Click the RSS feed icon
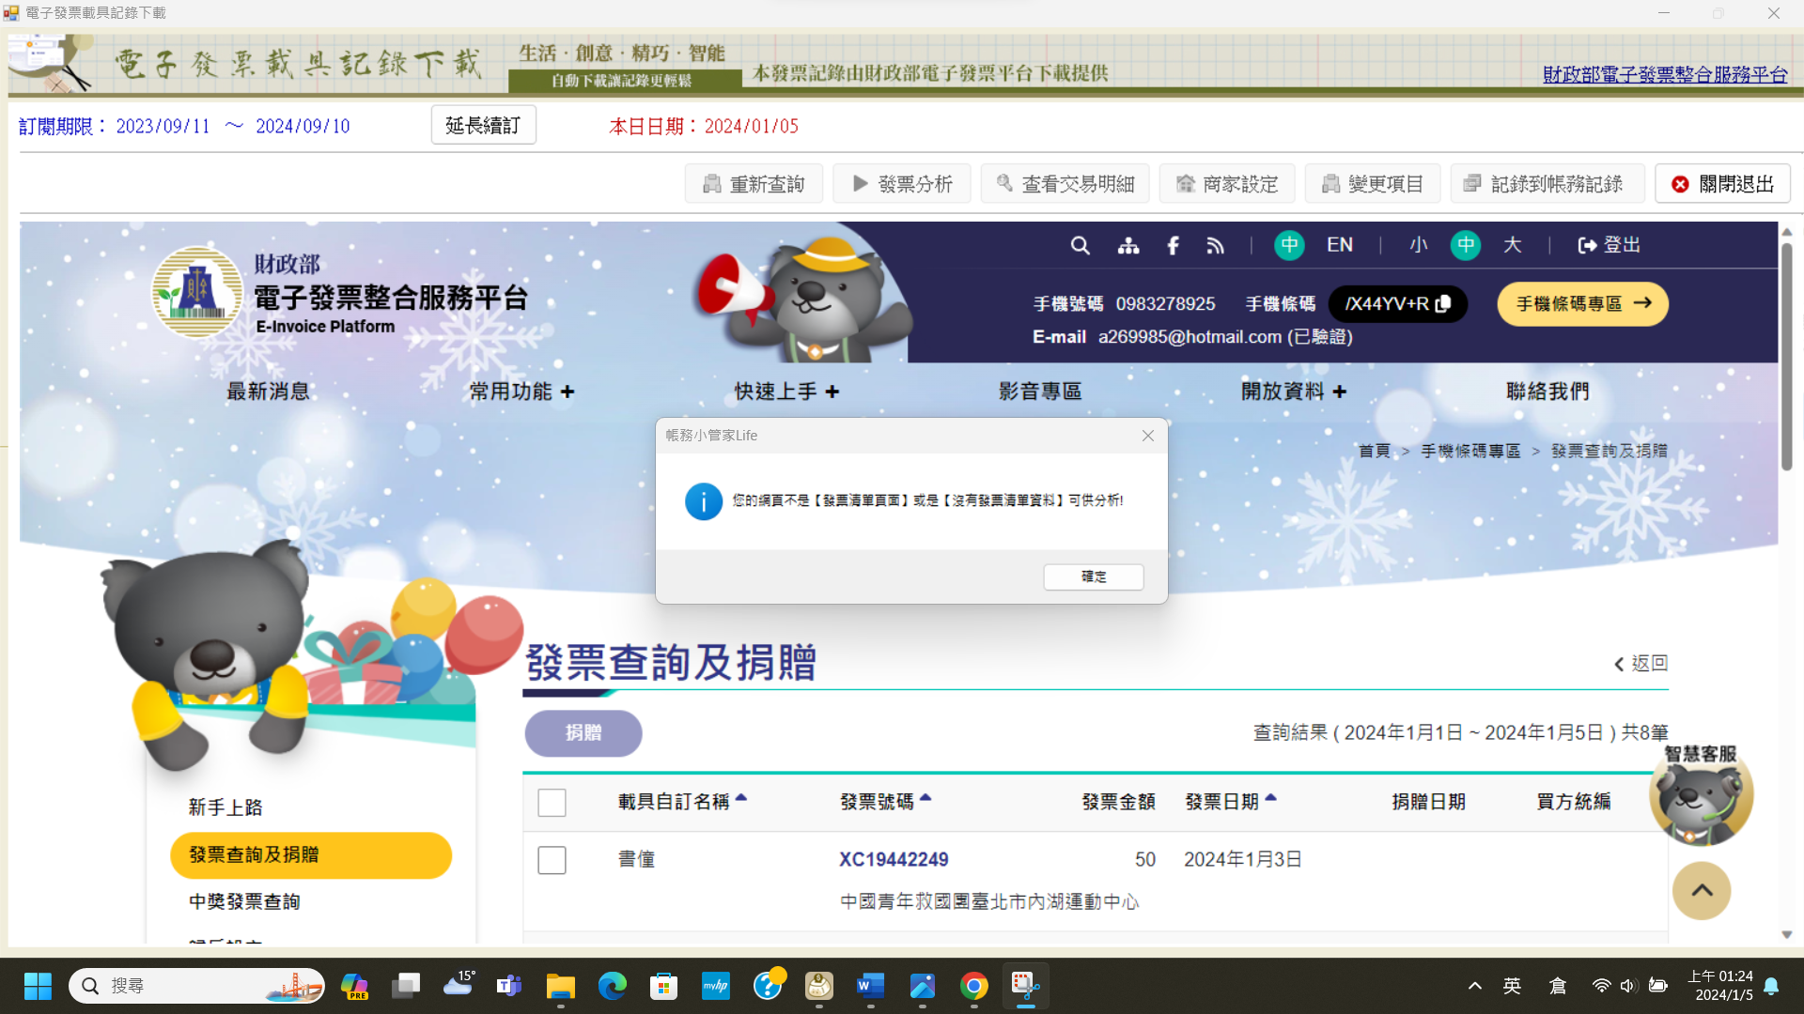Image resolution: width=1804 pixels, height=1014 pixels. pyautogui.click(x=1215, y=245)
